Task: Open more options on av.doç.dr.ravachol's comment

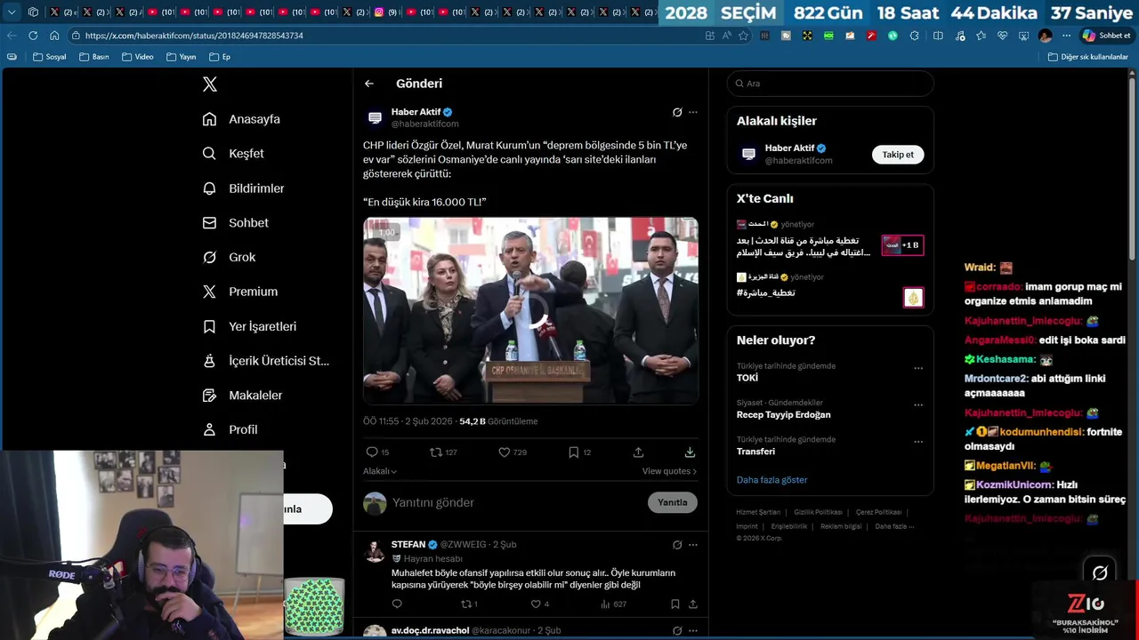Action: 693,631
